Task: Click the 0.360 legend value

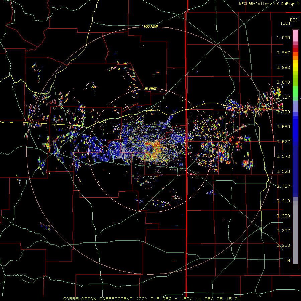Action: click(283, 216)
